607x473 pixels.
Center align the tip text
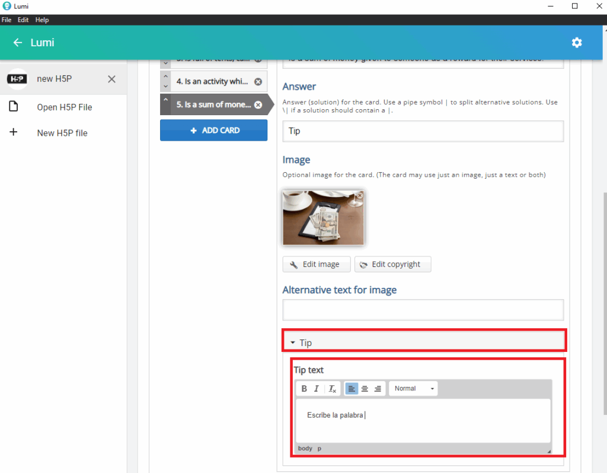point(365,389)
